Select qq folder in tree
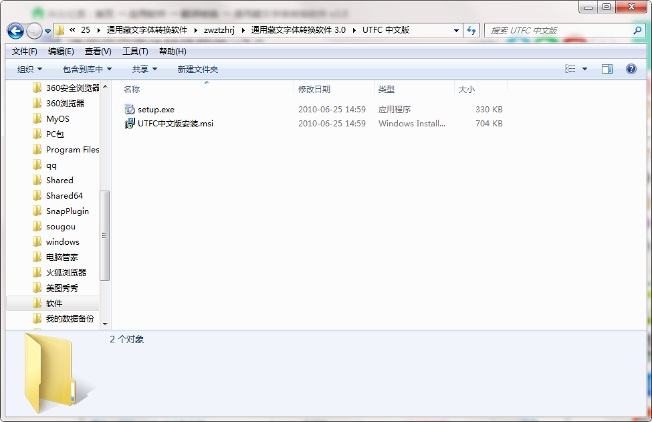Image resolution: width=652 pixels, height=422 pixels. pos(51,165)
